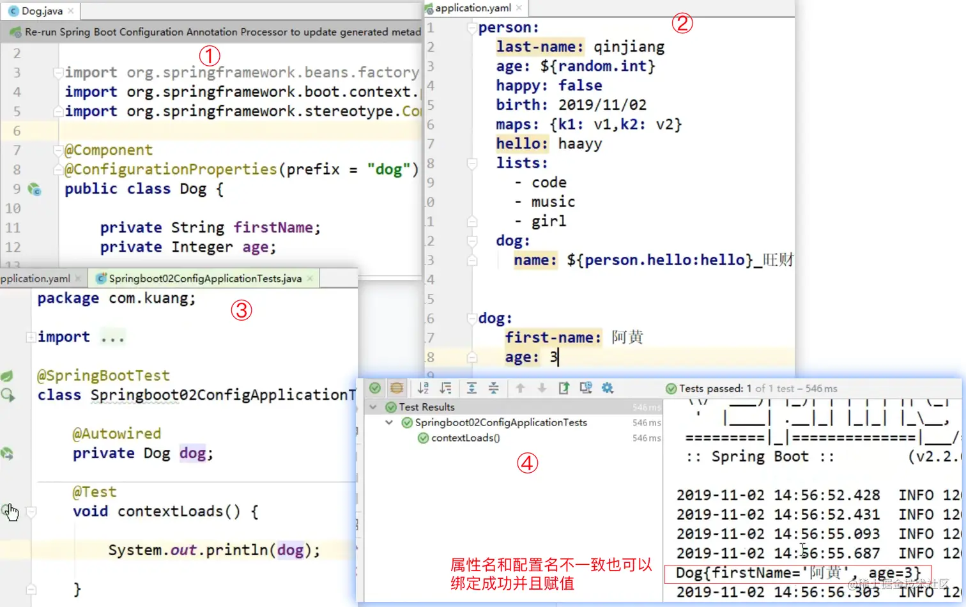Click the System.out.println(dog) statement
Image resolution: width=966 pixels, height=607 pixels.
coord(214,550)
